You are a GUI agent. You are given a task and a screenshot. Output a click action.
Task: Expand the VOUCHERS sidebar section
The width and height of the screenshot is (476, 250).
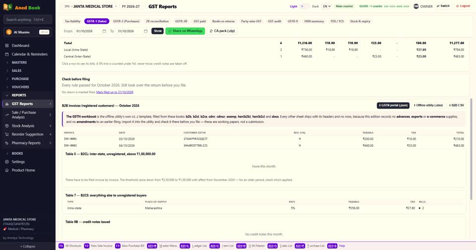27,87
